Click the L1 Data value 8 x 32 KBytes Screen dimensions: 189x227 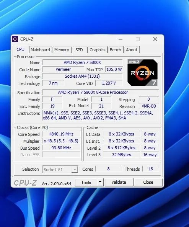pyautogui.click(x=121, y=134)
